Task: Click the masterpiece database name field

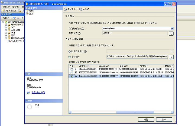Action: (136, 29)
